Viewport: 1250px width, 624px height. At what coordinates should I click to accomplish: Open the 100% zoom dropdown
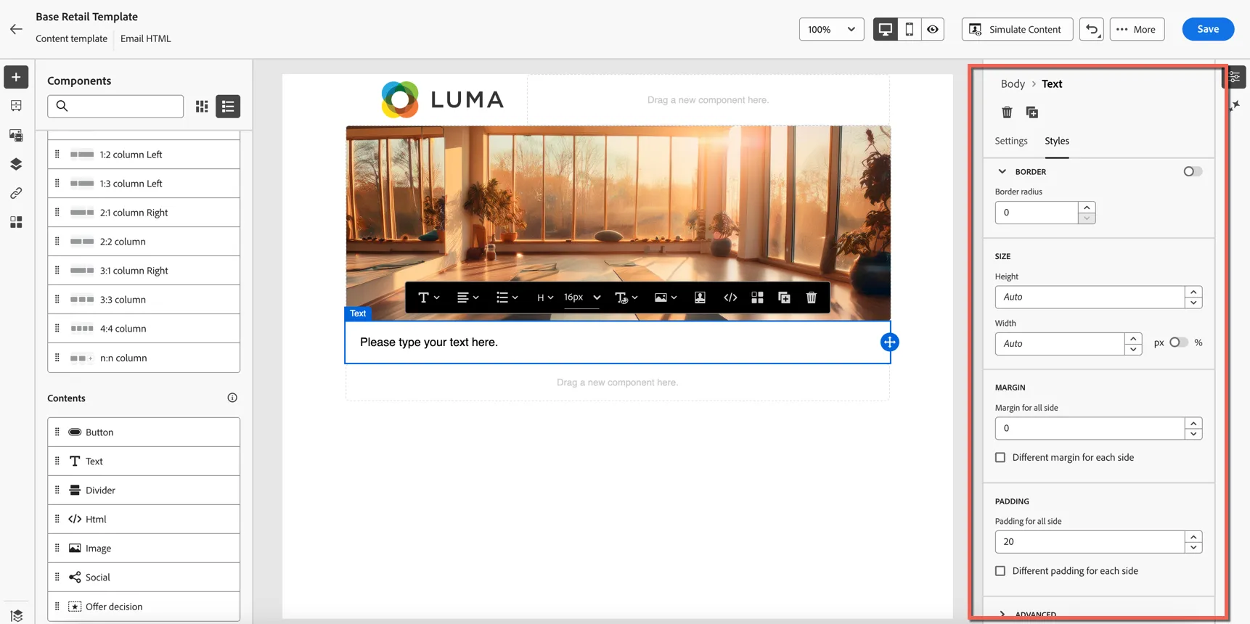pos(831,29)
